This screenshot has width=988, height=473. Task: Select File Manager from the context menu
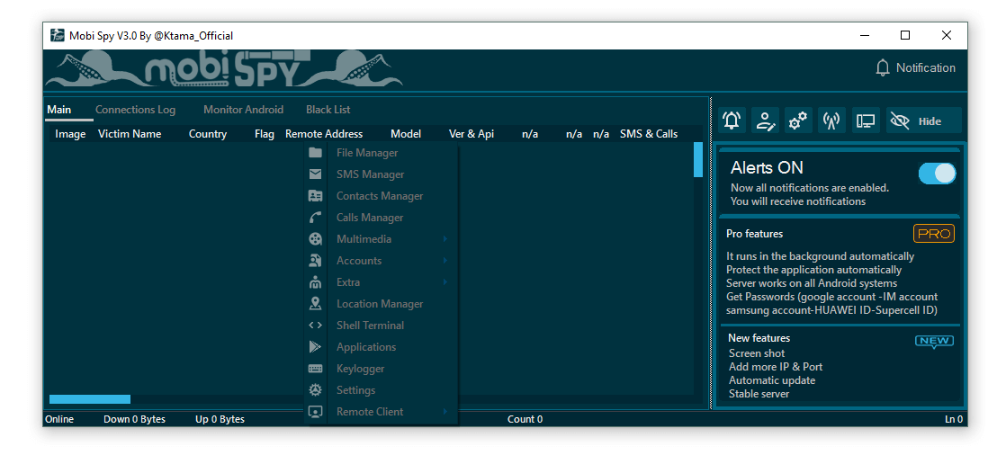[367, 153]
